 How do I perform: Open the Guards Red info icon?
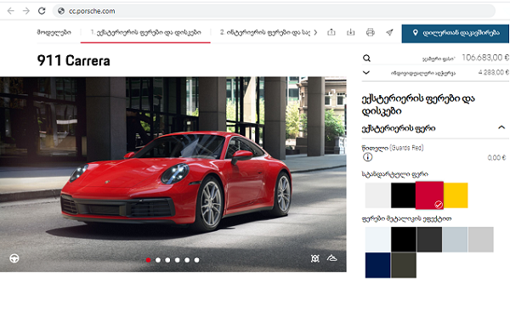[x=367, y=157]
